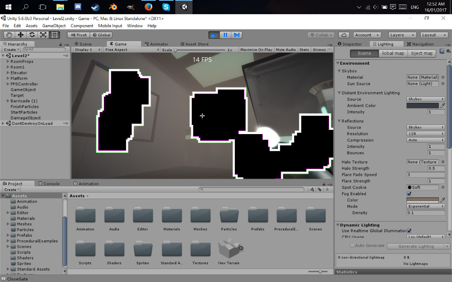Viewport: 452px width, 282px height.
Task: Select the Rotate tool
Action: point(32,35)
